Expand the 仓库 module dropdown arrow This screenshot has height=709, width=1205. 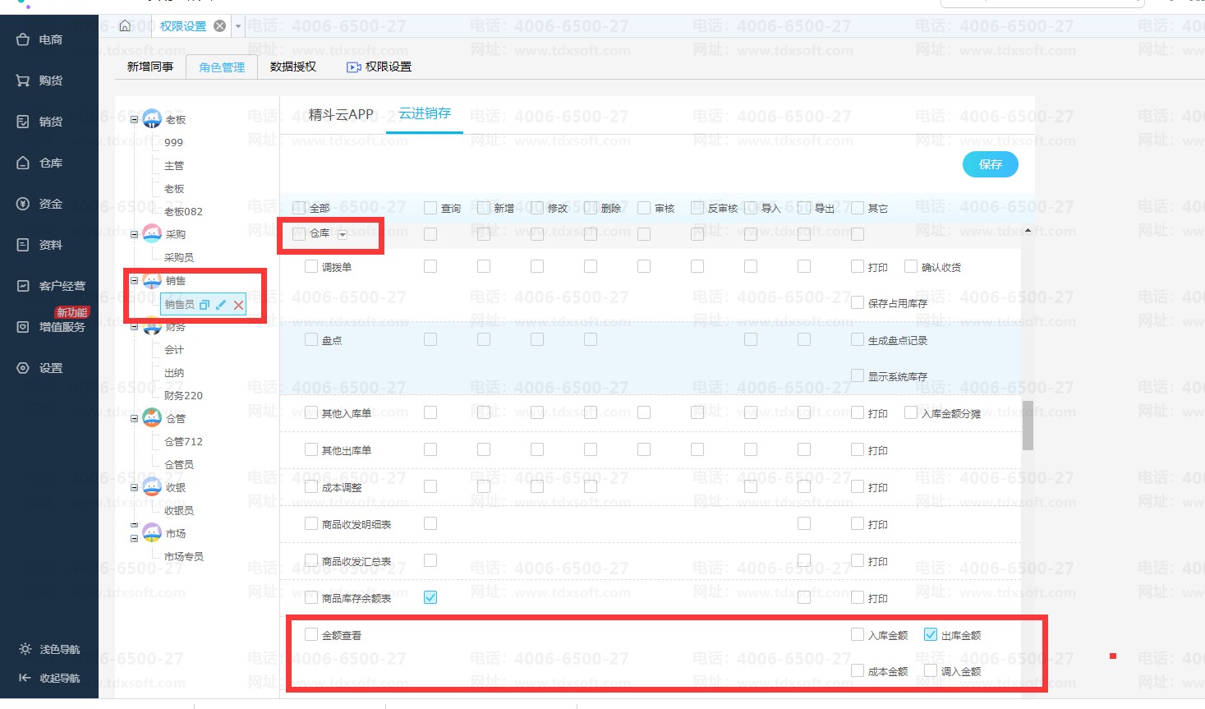coord(343,235)
